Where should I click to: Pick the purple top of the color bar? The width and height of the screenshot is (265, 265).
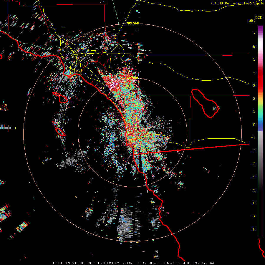pos(260,29)
